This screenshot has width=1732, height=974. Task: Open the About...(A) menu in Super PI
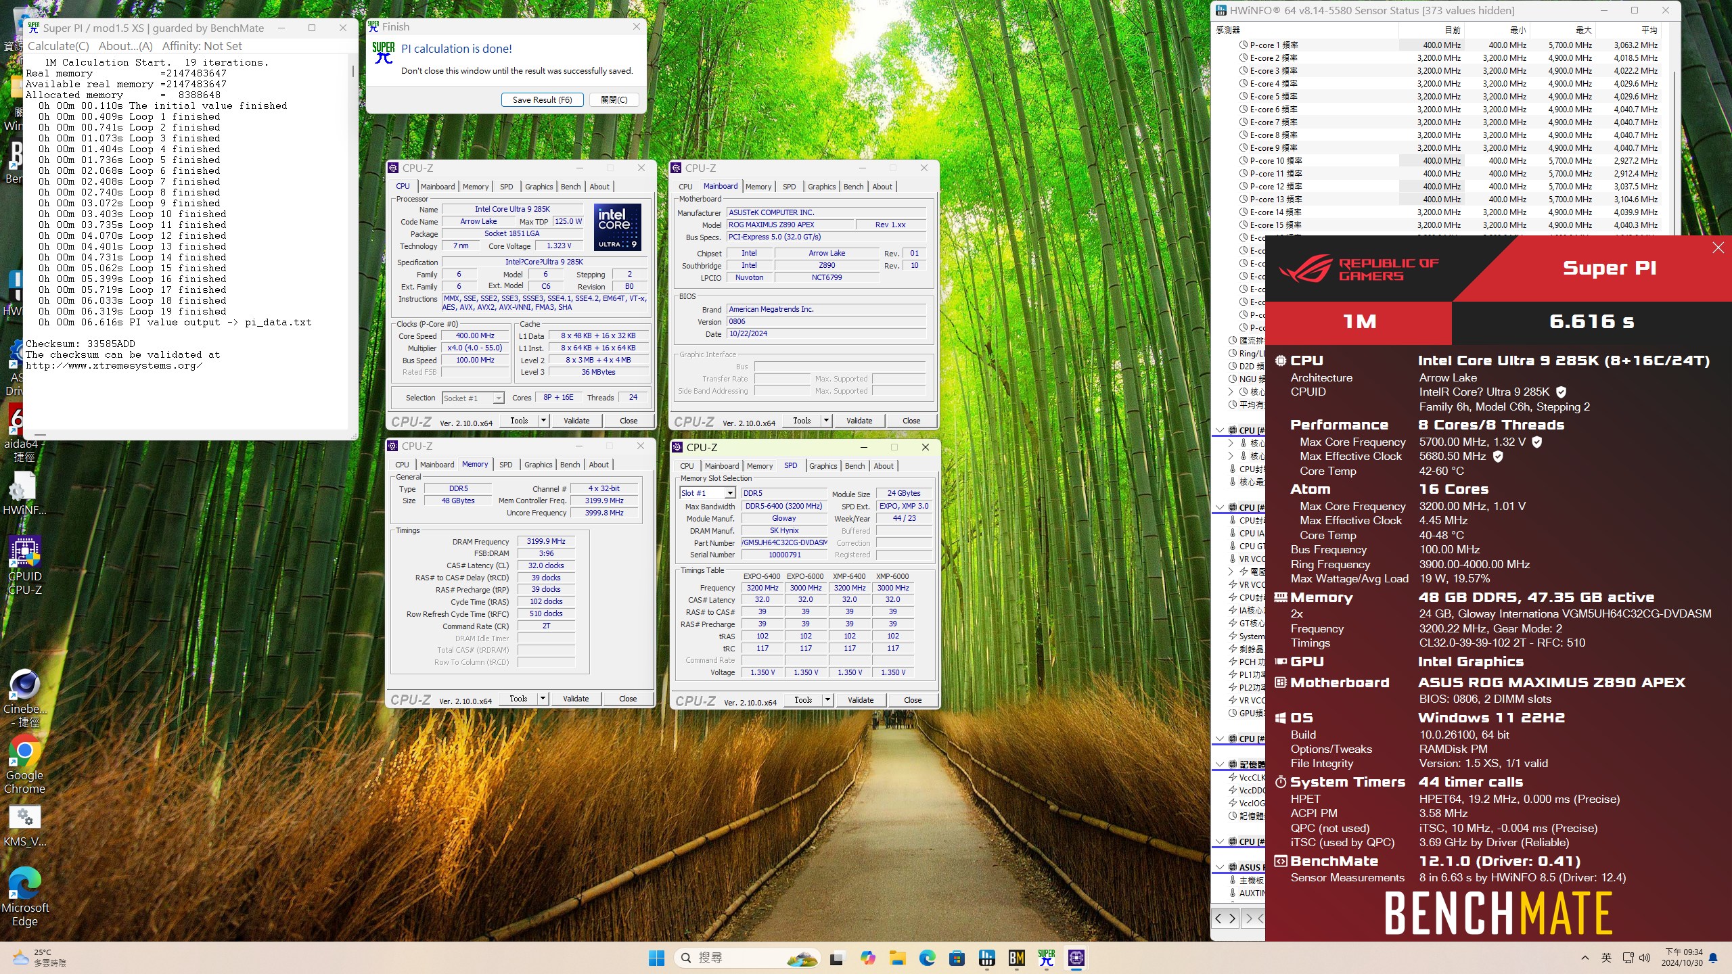pyautogui.click(x=126, y=46)
